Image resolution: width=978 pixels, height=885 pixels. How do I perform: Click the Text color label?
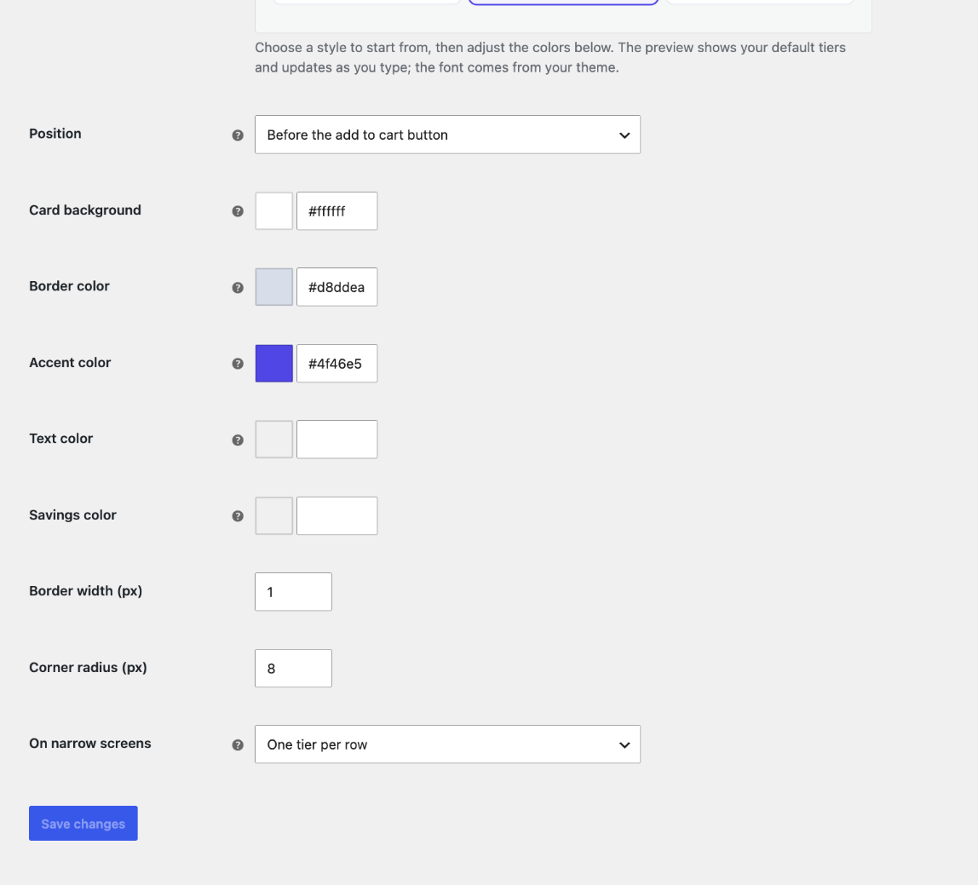click(61, 439)
